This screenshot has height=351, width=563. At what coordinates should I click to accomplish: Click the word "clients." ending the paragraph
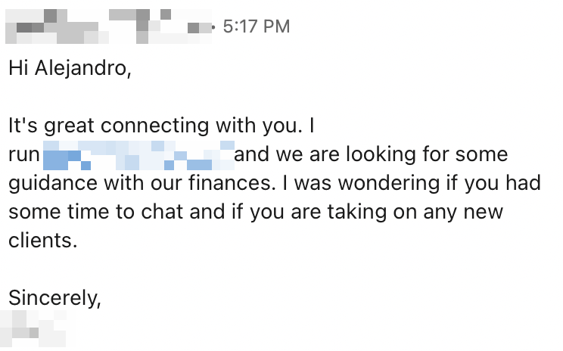click(42, 241)
